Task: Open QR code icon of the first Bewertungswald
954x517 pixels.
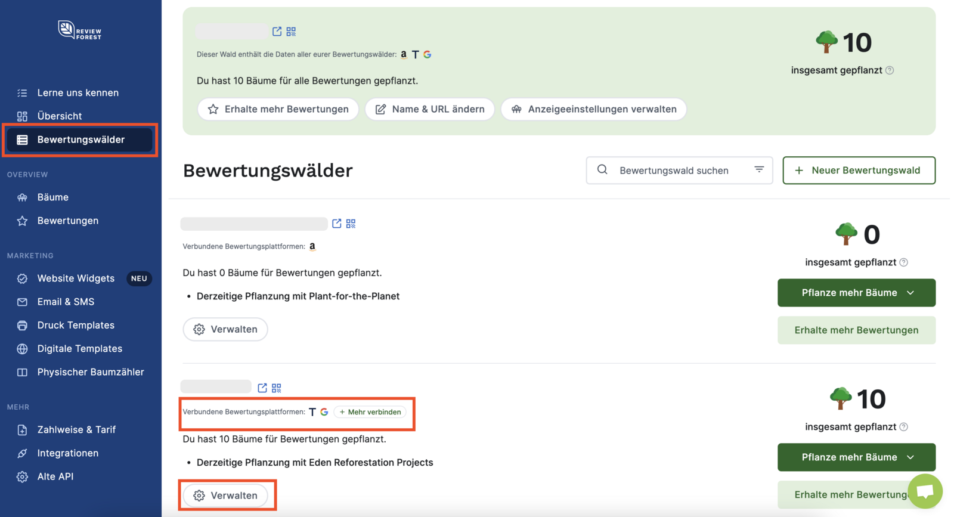Action: 351,224
